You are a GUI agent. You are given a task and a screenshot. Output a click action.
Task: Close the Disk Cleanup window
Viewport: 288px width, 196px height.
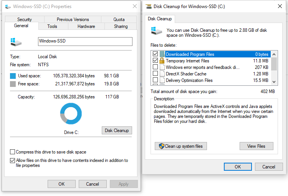(280, 6)
